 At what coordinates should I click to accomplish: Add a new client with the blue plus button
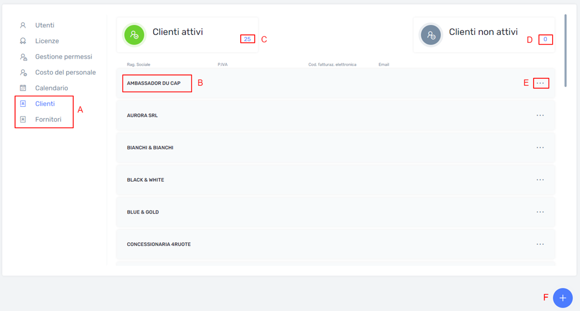(563, 298)
